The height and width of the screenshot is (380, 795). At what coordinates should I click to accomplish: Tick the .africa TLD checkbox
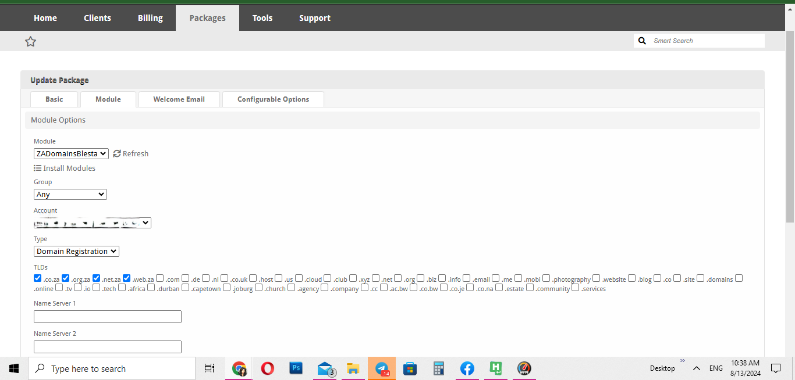point(122,288)
